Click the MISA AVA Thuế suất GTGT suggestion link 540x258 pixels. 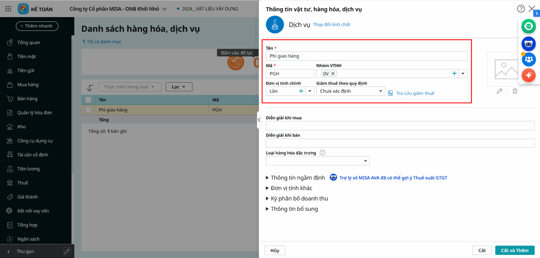click(x=393, y=178)
